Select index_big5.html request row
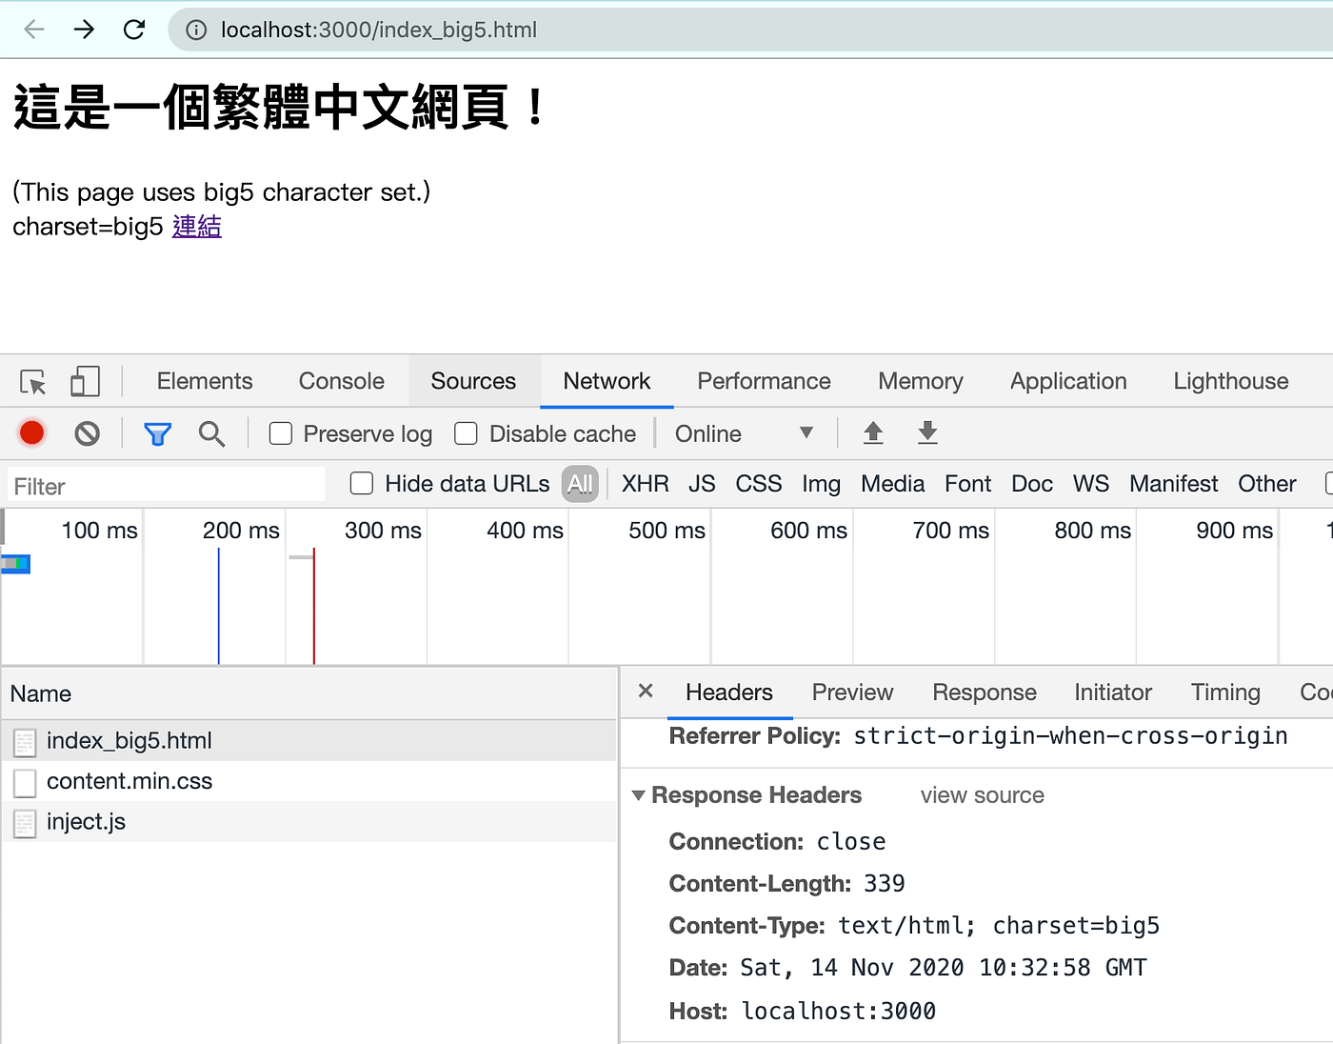The width and height of the screenshot is (1333, 1044). point(309,741)
